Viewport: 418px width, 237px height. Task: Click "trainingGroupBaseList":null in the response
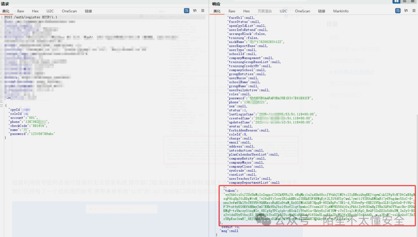coord(254,62)
